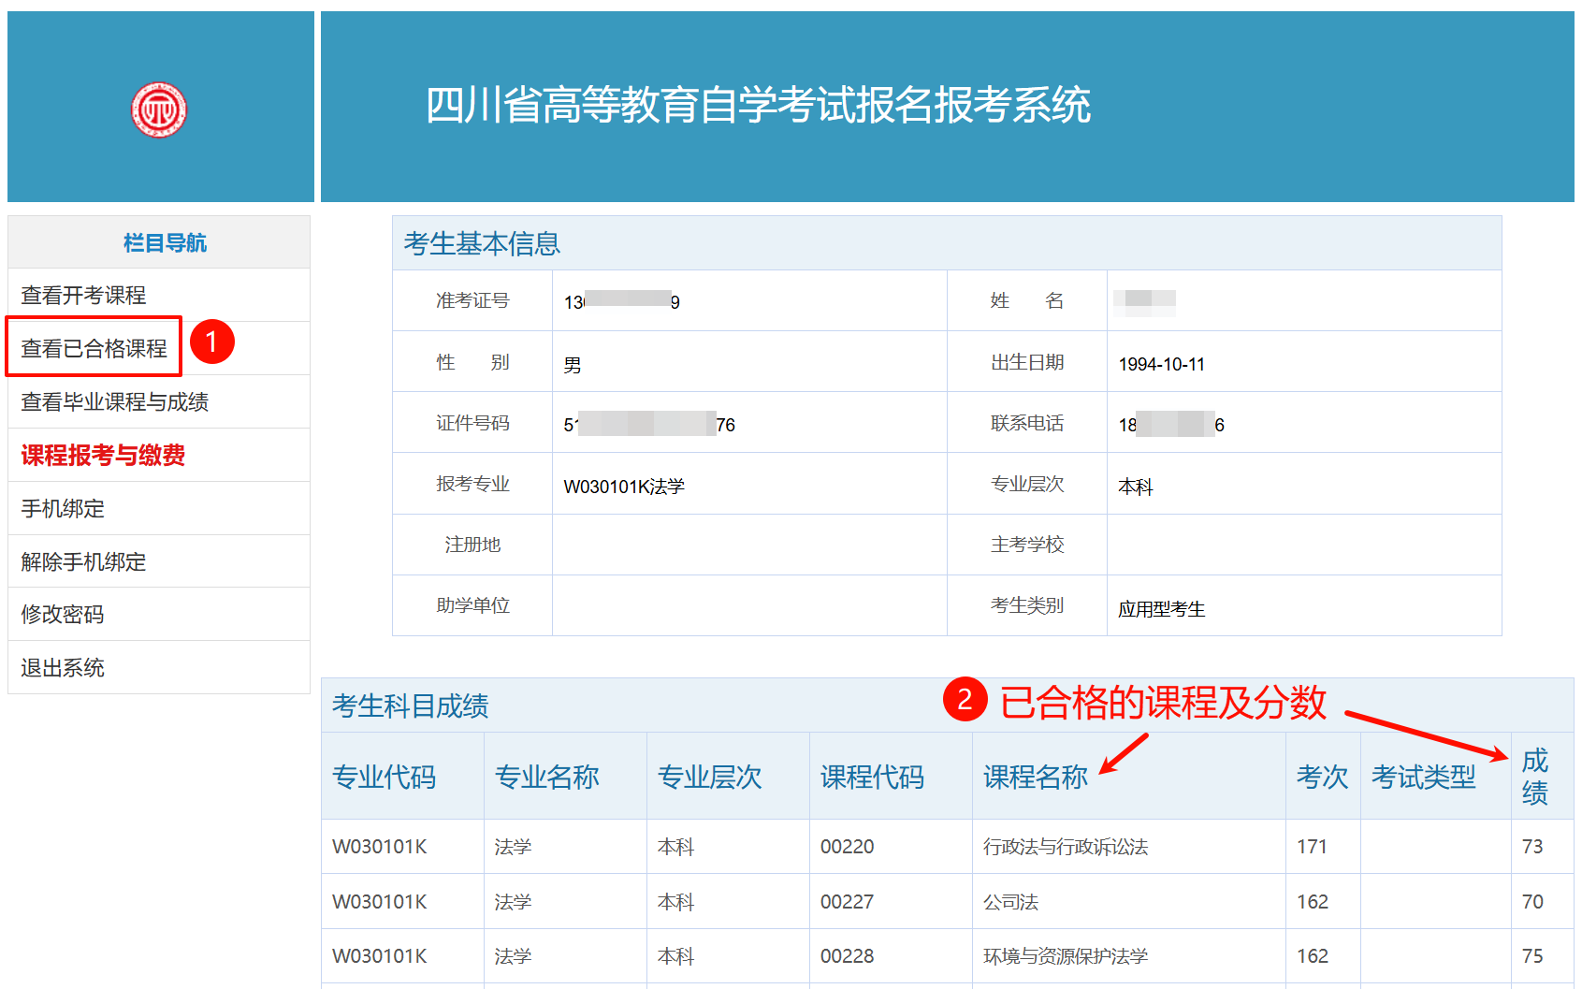Click the red circular emblem logo
The height and width of the screenshot is (989, 1582).
tap(159, 109)
